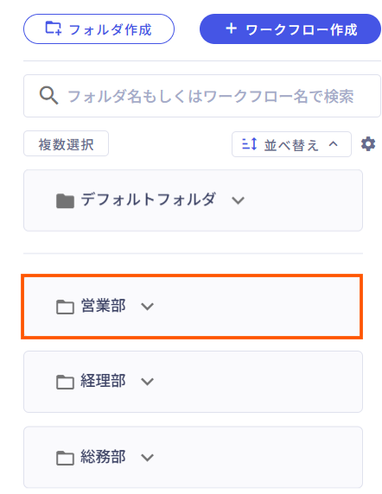Viewport: 382px width, 494px height.
Task: Click the magnifying glass search icon
Action: coord(48,96)
